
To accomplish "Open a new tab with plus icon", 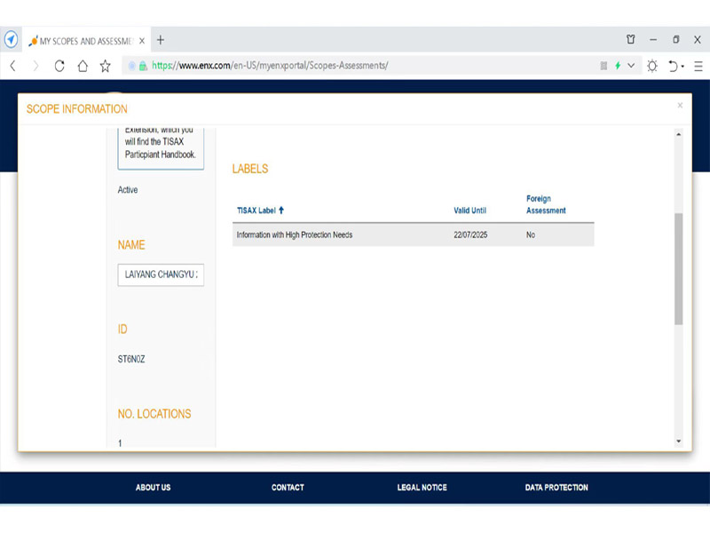I will (161, 40).
